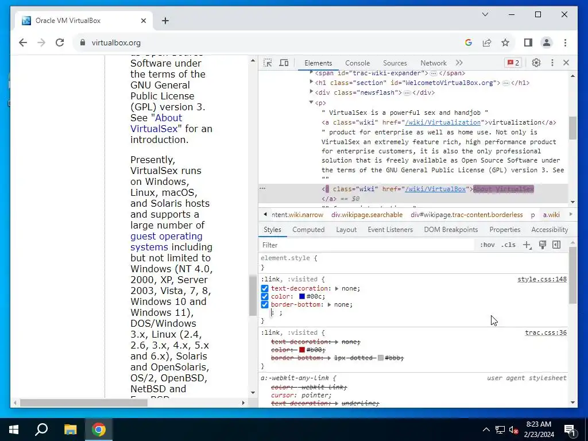
Task: Open trac.css:36 source link
Action: click(x=546, y=332)
